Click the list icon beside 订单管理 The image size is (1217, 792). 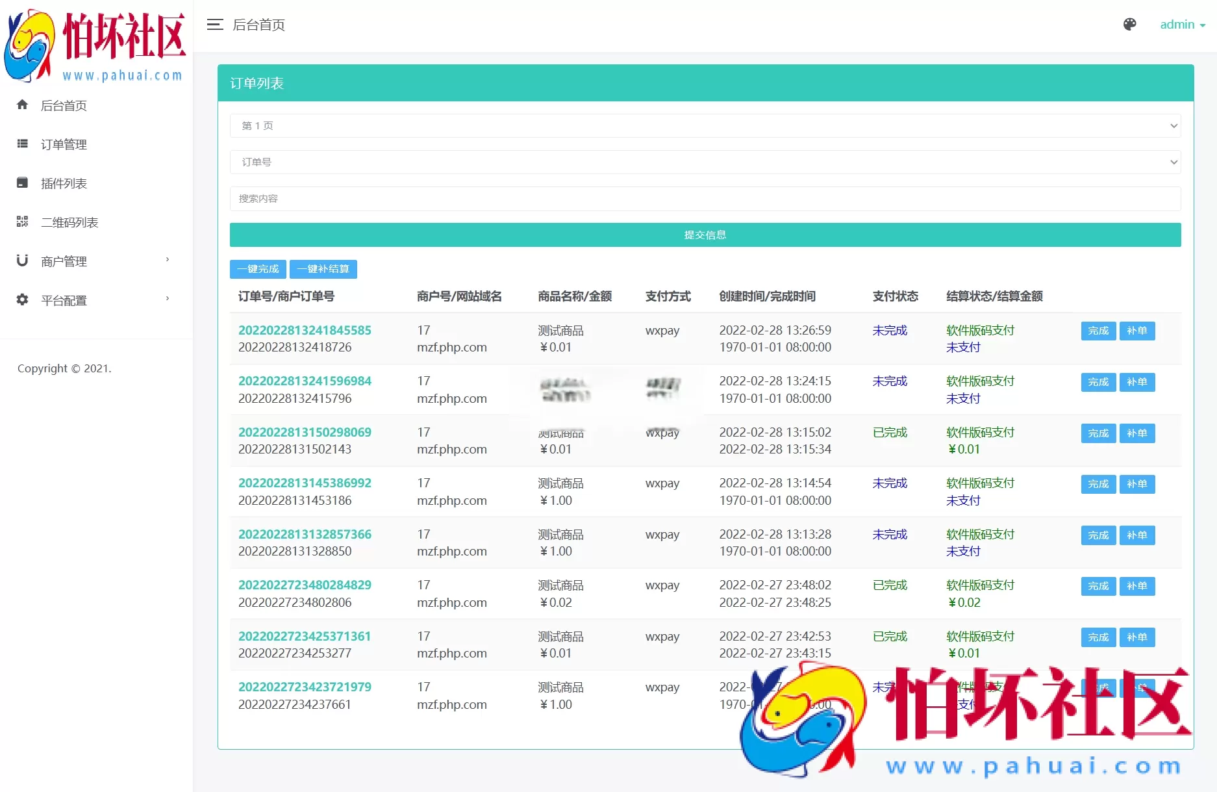23,144
